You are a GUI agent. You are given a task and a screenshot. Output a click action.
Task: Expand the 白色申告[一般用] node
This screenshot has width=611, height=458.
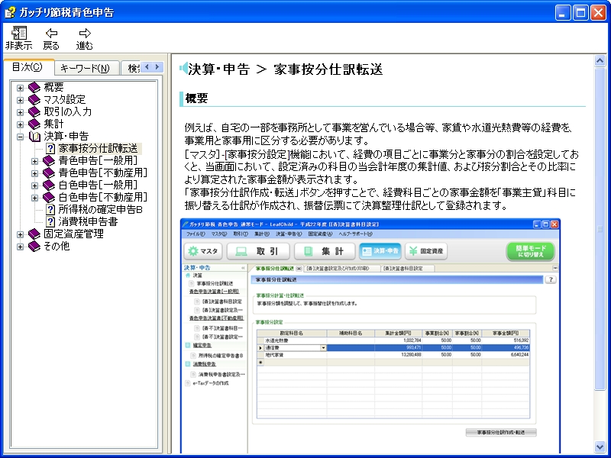34,185
